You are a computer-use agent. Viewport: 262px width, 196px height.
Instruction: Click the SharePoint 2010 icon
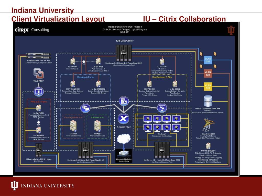[x=208, y=125]
